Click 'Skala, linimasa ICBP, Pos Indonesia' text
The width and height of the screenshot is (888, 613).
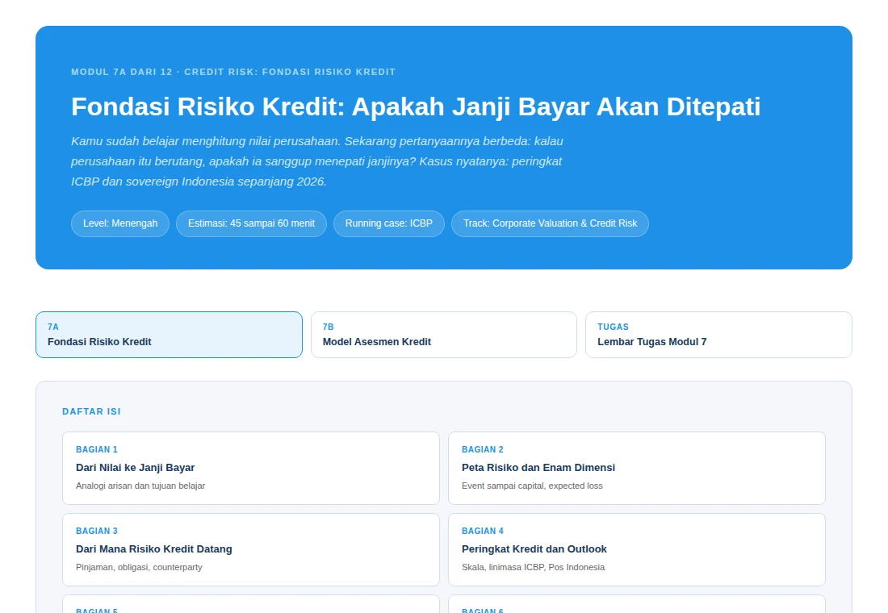533,567
